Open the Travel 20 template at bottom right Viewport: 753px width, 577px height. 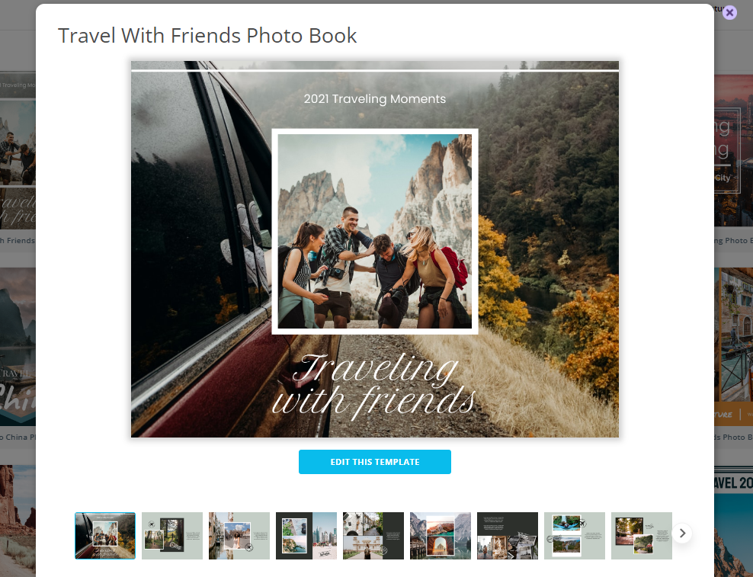(x=734, y=518)
